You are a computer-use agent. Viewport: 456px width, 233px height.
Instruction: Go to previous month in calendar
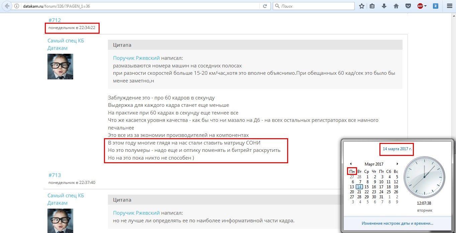tap(351, 164)
